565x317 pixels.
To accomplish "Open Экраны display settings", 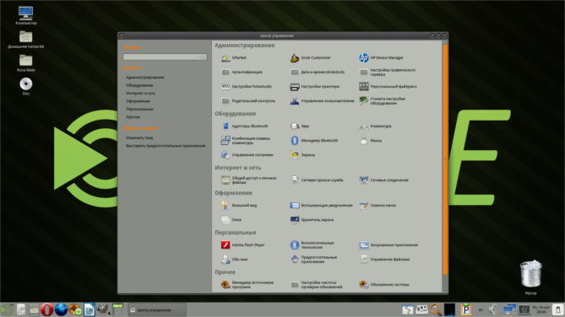I will tap(302, 155).
